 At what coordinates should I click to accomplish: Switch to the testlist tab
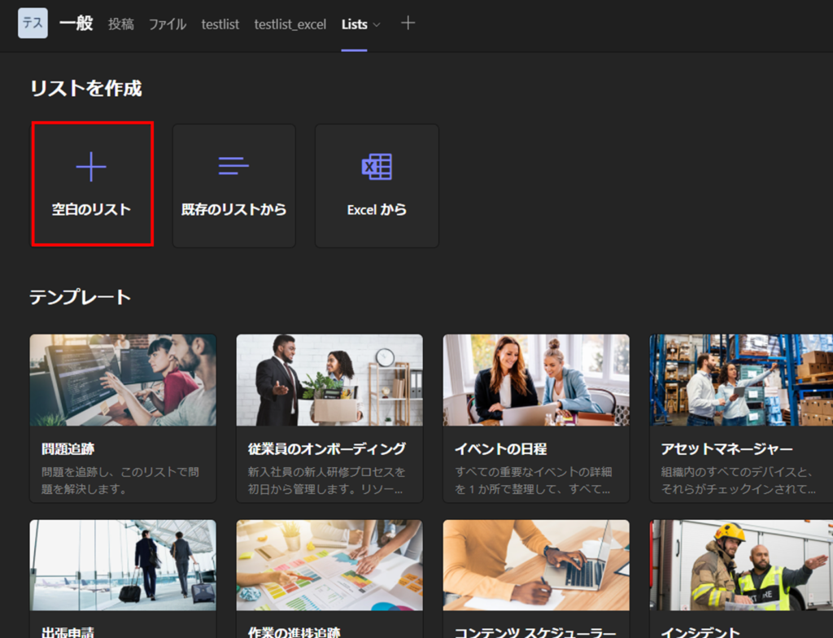click(220, 24)
